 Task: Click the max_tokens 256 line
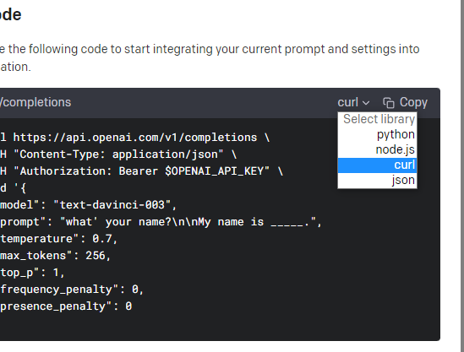tap(55, 256)
